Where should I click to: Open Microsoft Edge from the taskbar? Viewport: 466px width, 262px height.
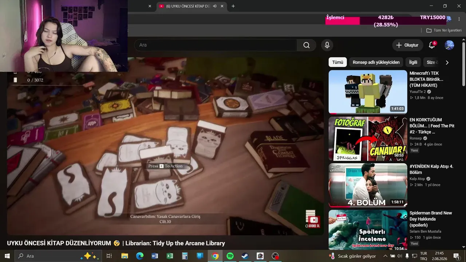[140, 256]
